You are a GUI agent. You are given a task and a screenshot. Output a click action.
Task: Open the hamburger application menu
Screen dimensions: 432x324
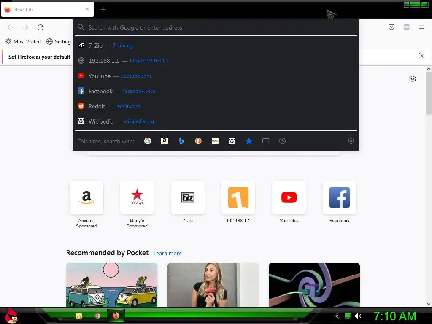(x=422, y=27)
